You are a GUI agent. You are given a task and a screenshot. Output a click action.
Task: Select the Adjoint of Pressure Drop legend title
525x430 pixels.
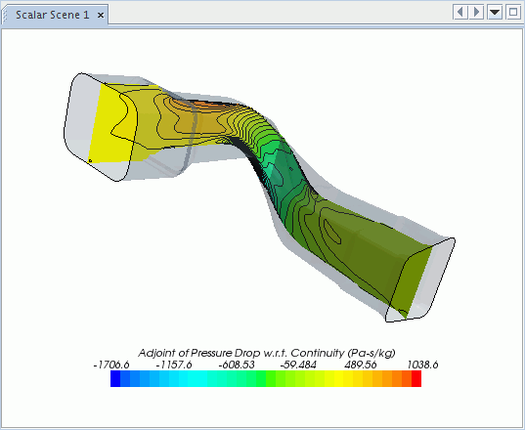pyautogui.click(x=267, y=353)
